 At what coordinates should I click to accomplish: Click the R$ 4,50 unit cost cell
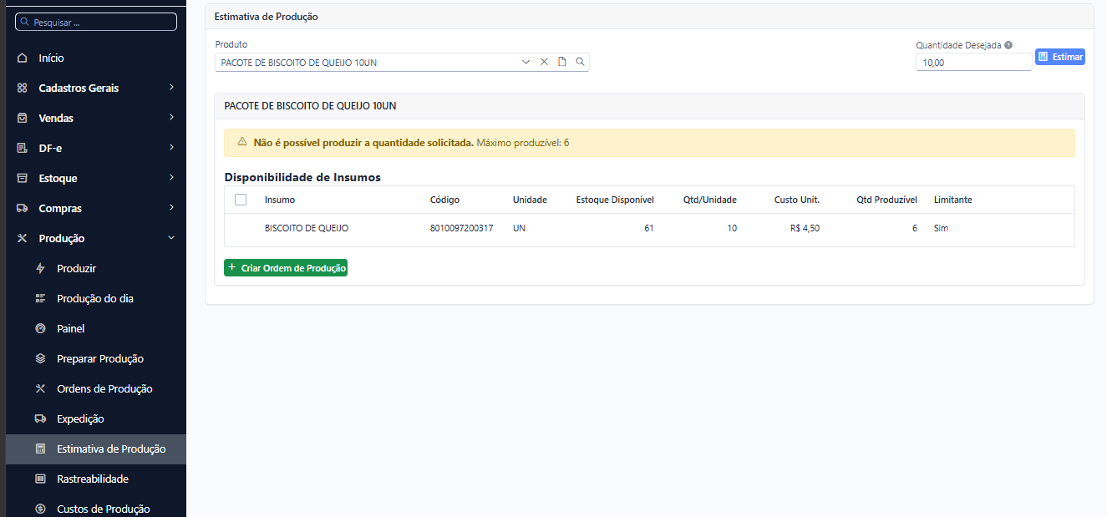(805, 228)
